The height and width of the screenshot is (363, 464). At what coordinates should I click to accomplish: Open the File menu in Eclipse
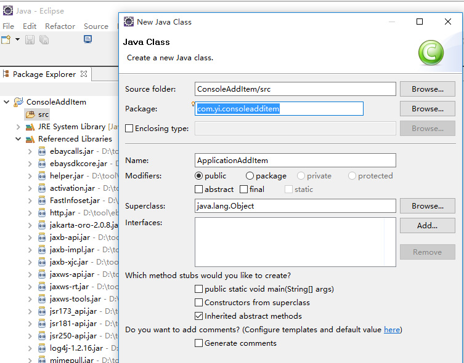click(8, 26)
